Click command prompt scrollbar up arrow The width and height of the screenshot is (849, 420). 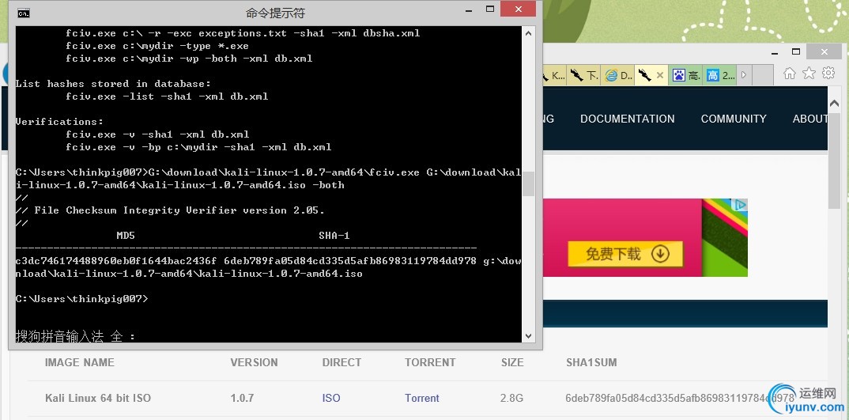(x=529, y=32)
